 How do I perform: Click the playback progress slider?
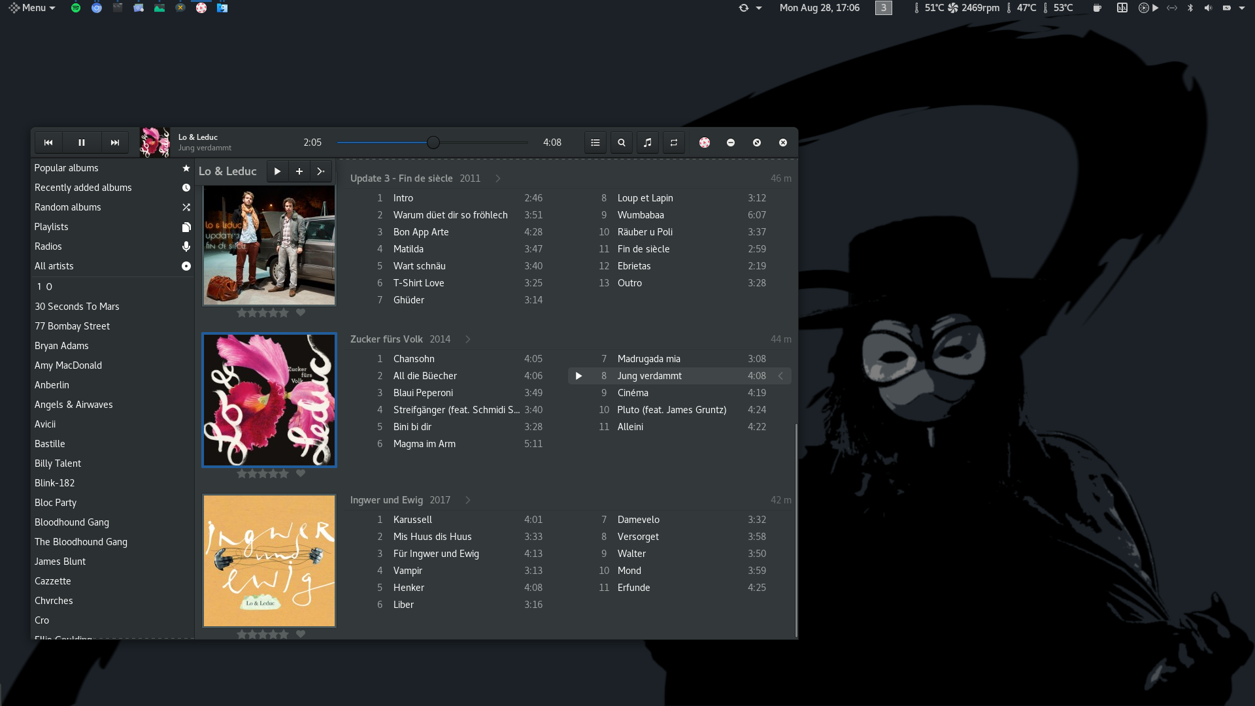click(x=433, y=143)
